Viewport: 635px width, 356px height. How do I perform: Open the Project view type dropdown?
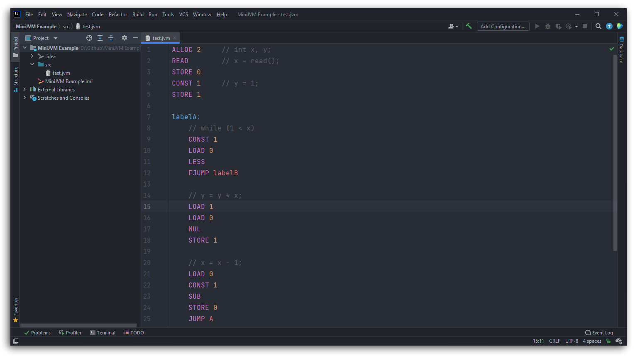coord(55,38)
